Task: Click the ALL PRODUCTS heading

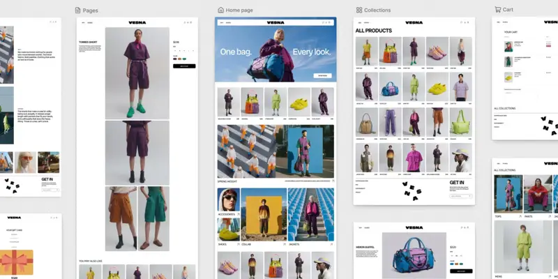Action: 374,31
